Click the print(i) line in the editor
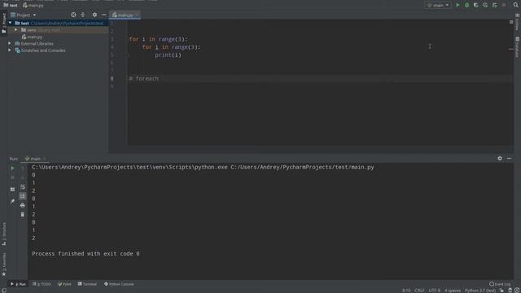Screen dimensions: 521x293 pyautogui.click(x=169, y=55)
